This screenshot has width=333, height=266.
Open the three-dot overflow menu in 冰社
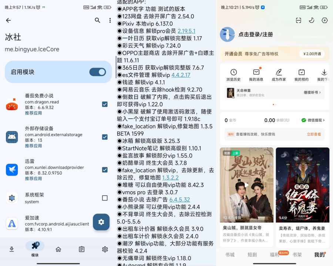pos(109,21)
